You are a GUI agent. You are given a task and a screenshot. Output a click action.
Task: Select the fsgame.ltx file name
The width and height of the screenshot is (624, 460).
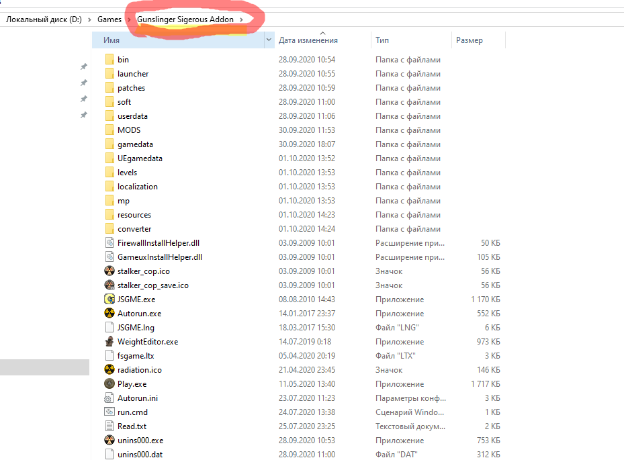pos(136,356)
